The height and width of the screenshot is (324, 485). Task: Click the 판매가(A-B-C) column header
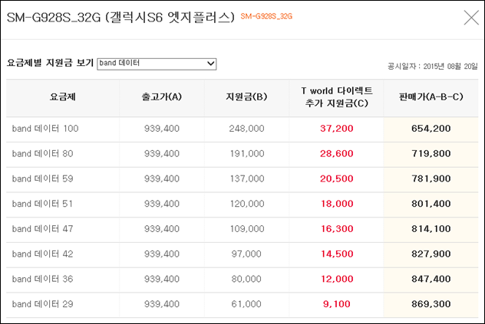tap(431, 97)
